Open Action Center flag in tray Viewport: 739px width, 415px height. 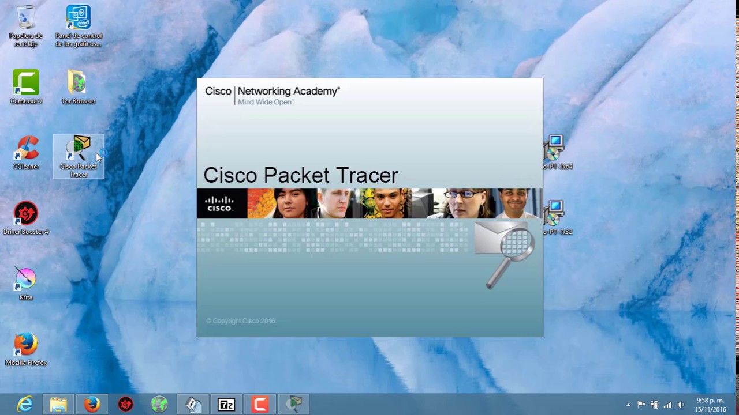(x=641, y=405)
